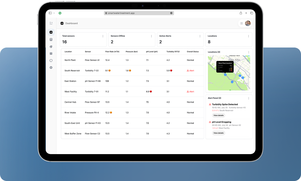Select the leaf icon in sidebar
The width and height of the screenshot is (301, 181).
[51, 47]
